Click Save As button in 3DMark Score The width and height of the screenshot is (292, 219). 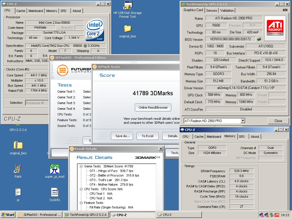122,136
